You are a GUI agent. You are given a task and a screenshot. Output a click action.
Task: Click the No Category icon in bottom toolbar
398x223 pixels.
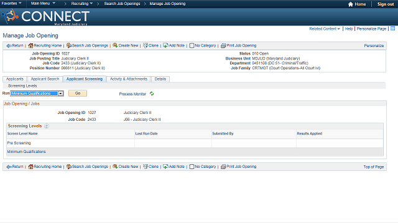click(192, 167)
